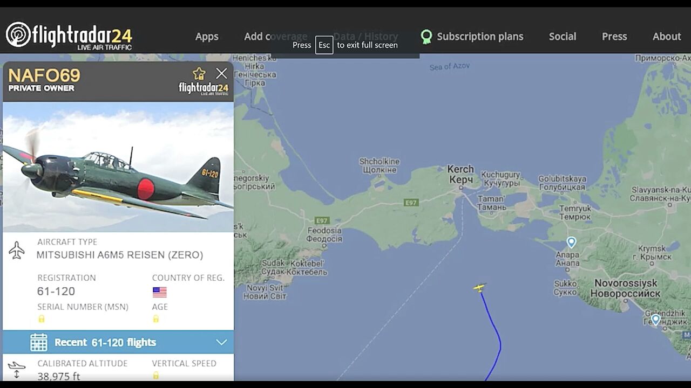
Task: Open the airport marker near Gelendzhik
Action: pos(655,320)
